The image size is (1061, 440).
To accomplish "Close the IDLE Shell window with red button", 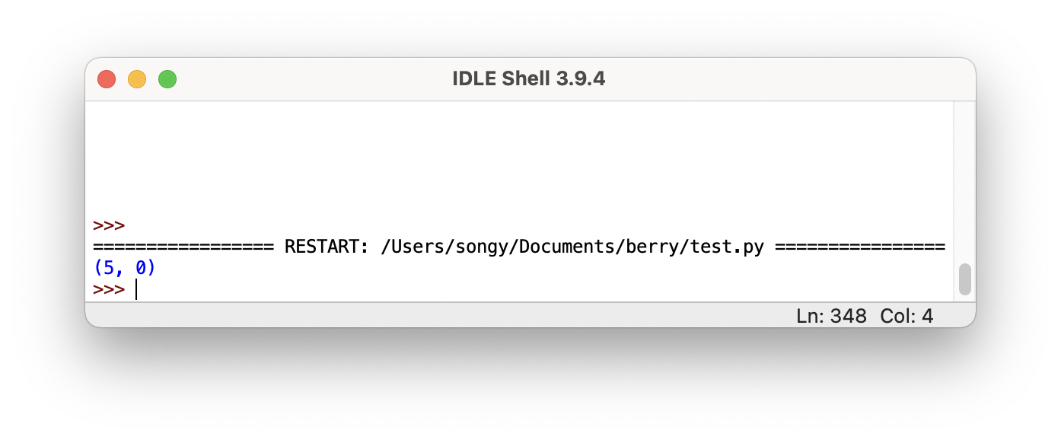I will [x=107, y=78].
